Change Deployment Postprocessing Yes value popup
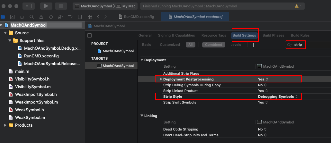This screenshot has width=331, height=143. coord(263,79)
